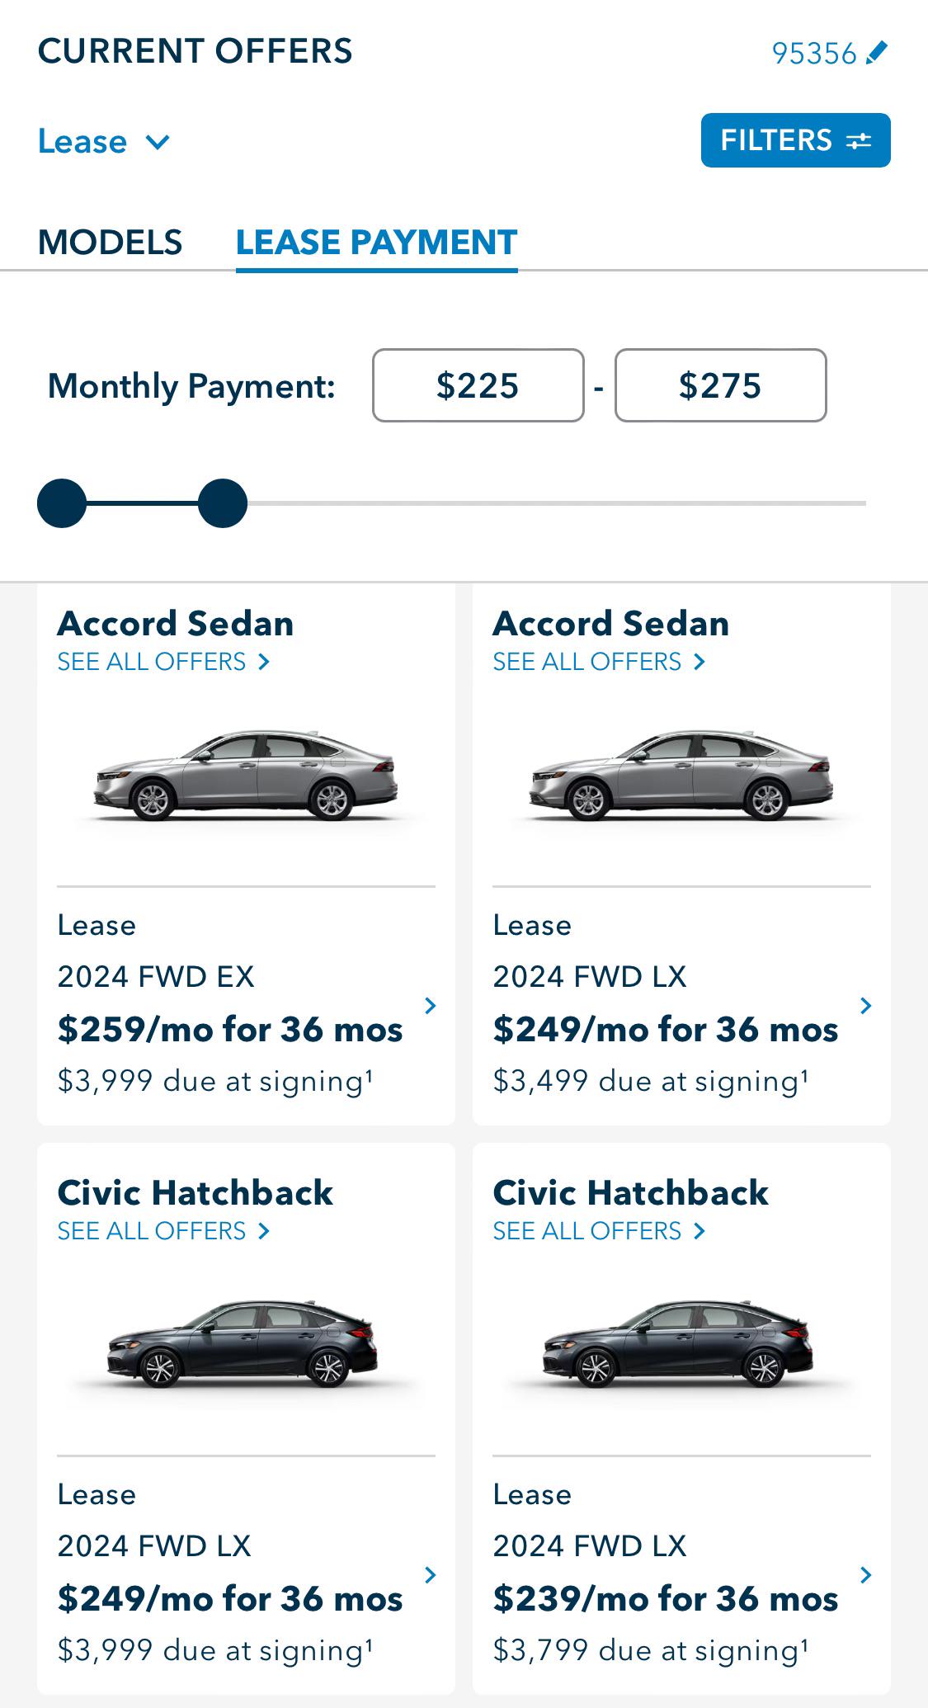Open the Accord Sedan LX offer via right chevron
The width and height of the screenshot is (928, 1708).
(865, 1006)
